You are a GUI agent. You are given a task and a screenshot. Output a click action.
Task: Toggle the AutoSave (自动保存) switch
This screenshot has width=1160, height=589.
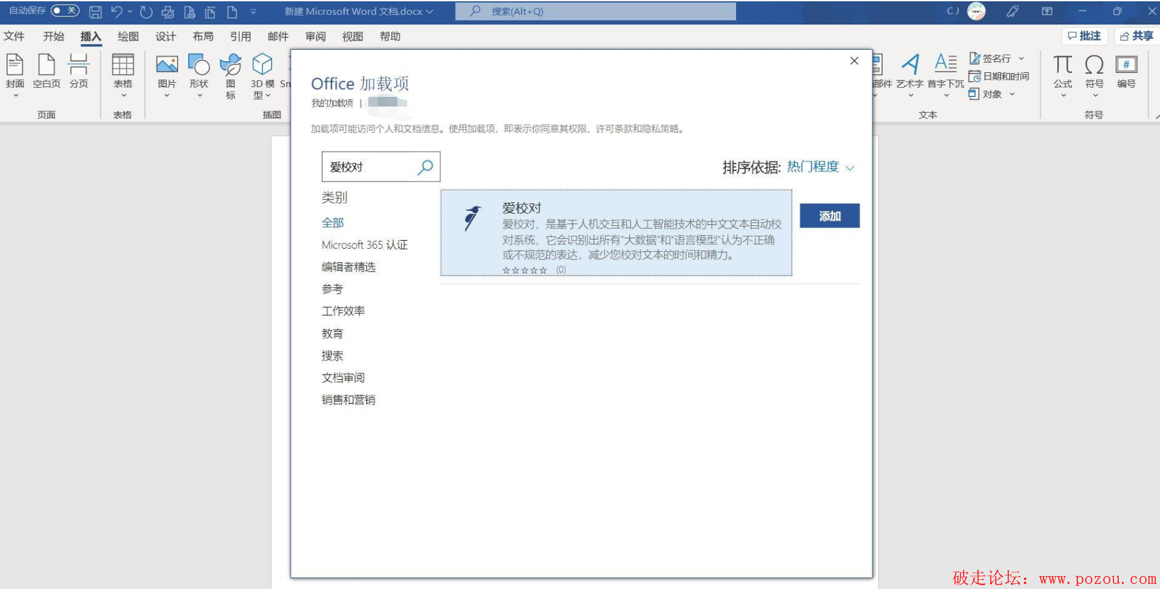click(65, 11)
